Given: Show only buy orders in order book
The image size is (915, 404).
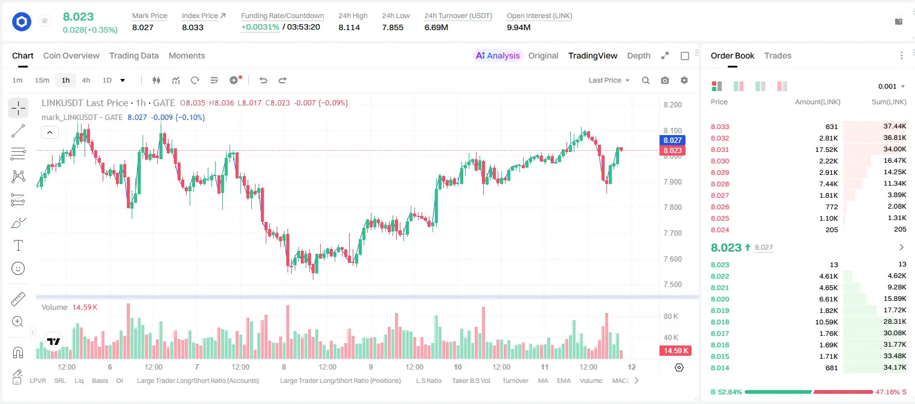Looking at the screenshot, I should click(x=760, y=86).
